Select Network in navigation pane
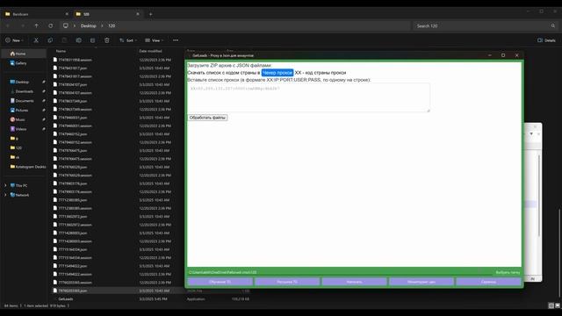 click(19, 195)
